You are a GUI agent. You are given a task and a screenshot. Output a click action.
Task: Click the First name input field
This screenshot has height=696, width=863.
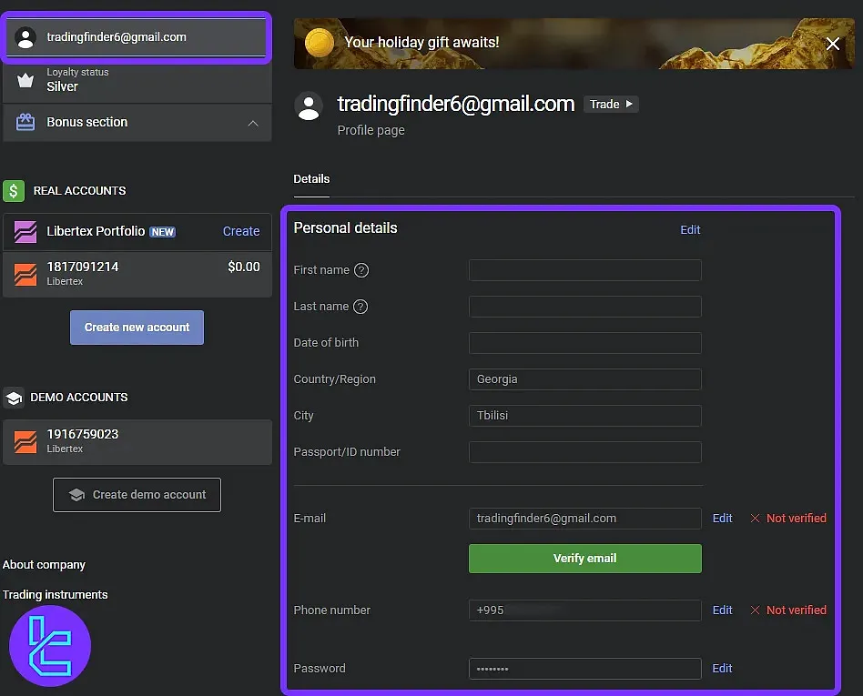584,270
